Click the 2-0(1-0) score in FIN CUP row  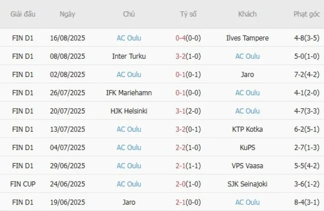tap(188, 184)
